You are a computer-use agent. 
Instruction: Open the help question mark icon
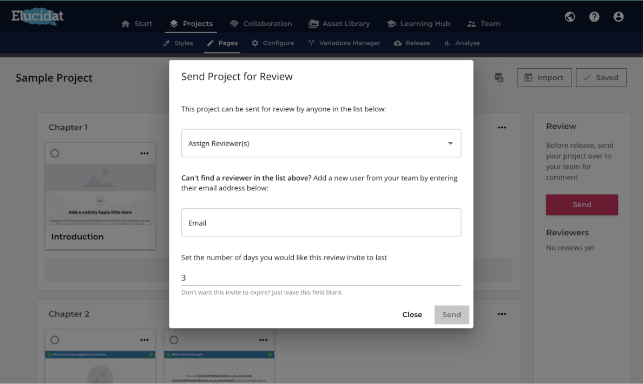(594, 17)
